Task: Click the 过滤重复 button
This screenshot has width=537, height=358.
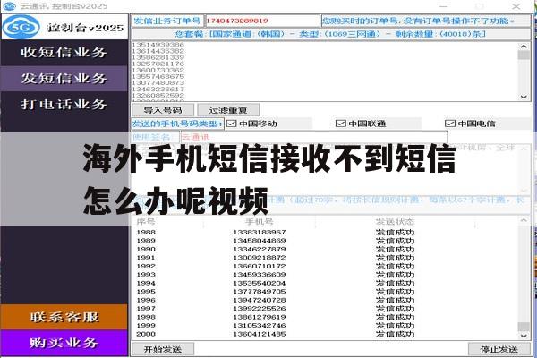Action: (x=228, y=110)
